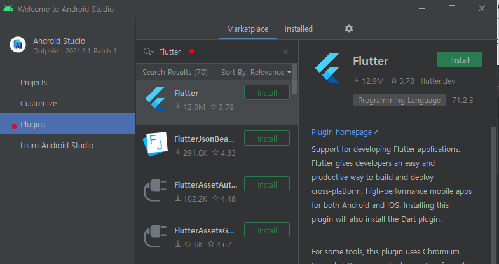Click the FlutterAssetAut plugin plug icon
Screen dimensions: 499x264
tap(155, 190)
